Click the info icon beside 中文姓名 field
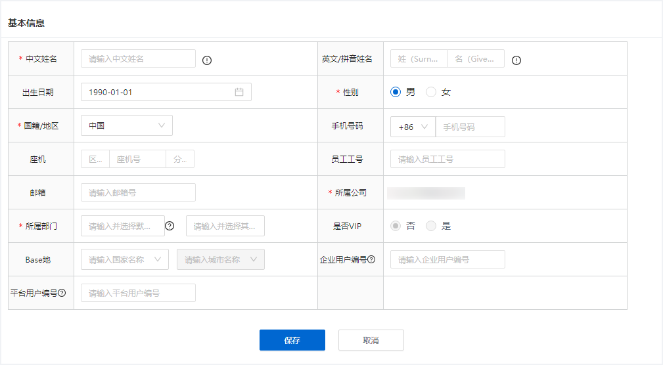This screenshot has height=365, width=663. pos(207,60)
